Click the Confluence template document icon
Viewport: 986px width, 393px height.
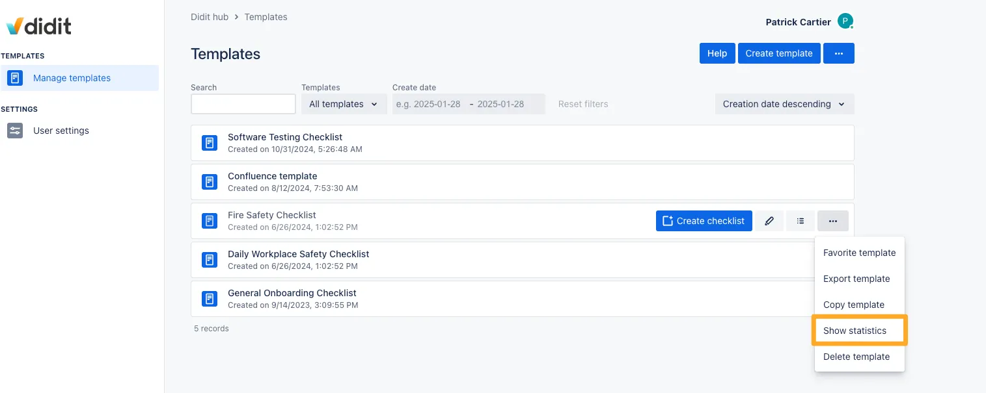209,182
